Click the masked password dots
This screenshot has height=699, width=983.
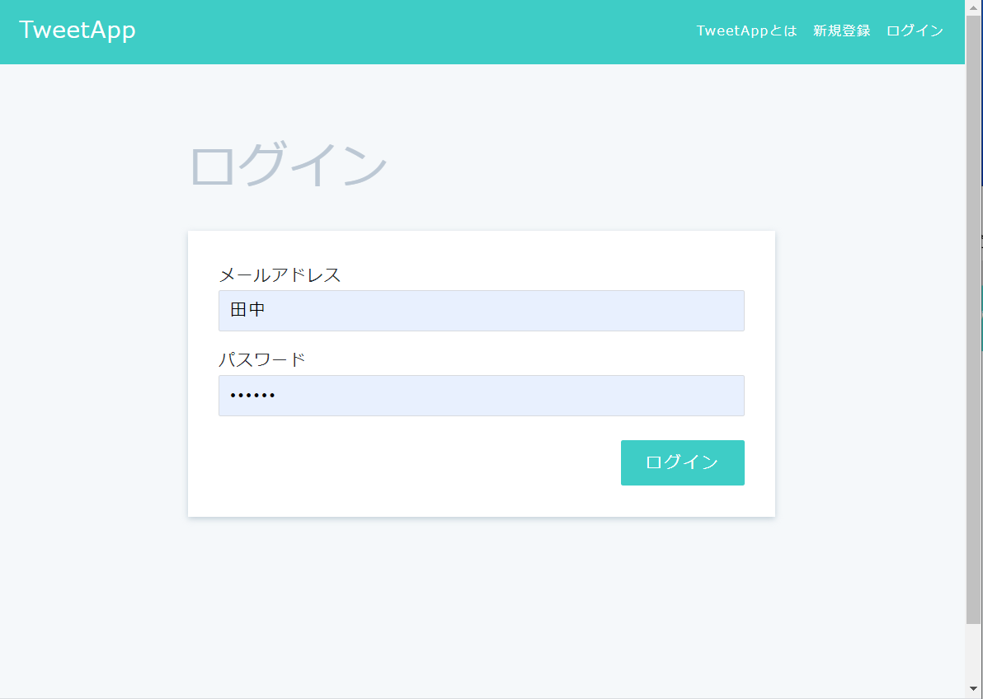[252, 396]
